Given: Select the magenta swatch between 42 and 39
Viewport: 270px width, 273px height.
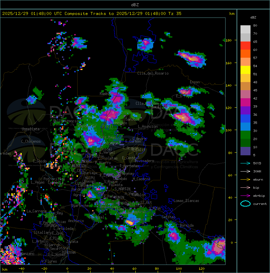Looking at the screenshot, I should (x=245, y=102).
